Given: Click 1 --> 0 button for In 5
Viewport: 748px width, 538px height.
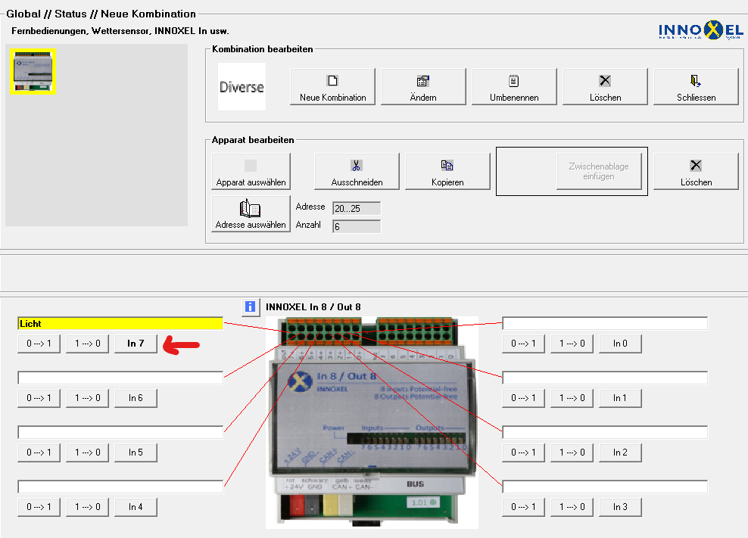Looking at the screenshot, I should point(87,452).
